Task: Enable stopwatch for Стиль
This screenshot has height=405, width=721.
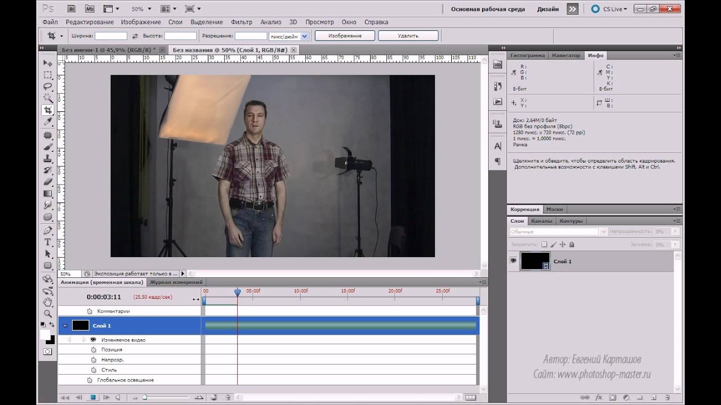Action: click(94, 370)
